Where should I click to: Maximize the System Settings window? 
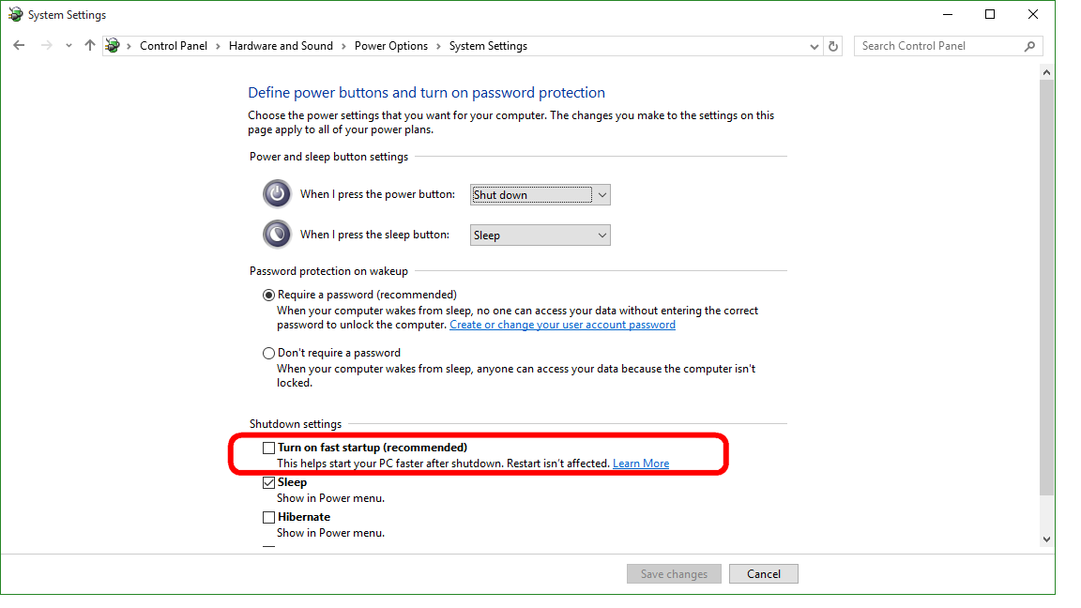pyautogui.click(x=990, y=14)
